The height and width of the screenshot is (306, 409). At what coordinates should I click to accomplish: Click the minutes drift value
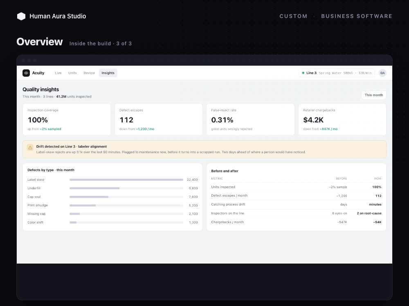click(x=375, y=204)
